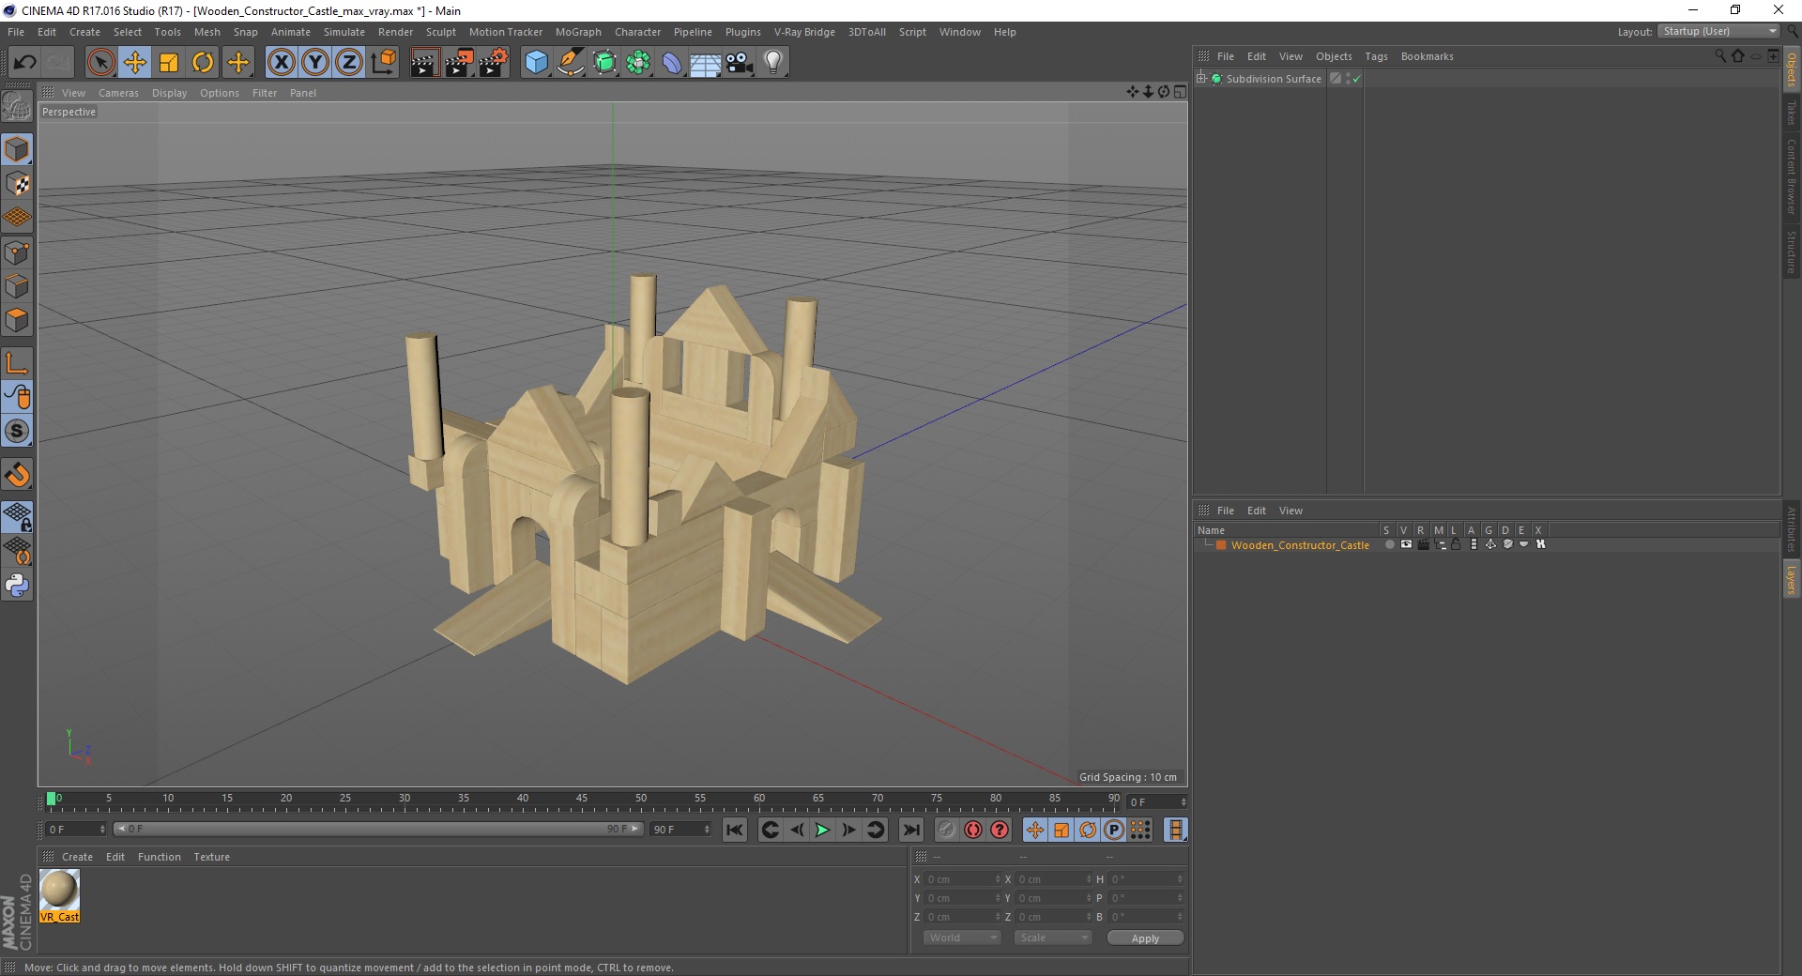Switch to the Layers side tab
The height and width of the screenshot is (976, 1802).
1791,579
